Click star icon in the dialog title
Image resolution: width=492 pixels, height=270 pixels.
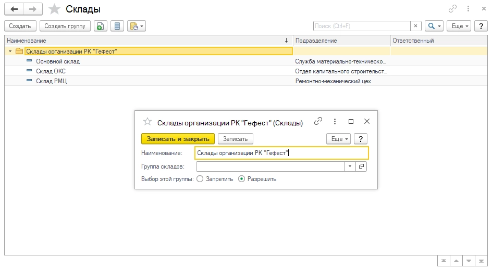[x=147, y=122]
